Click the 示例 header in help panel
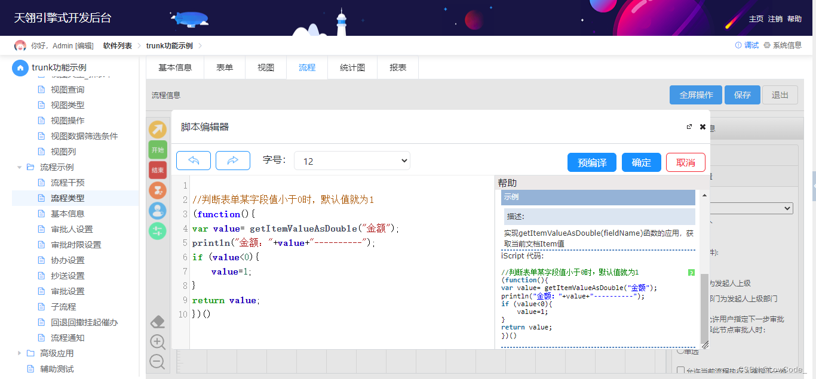This screenshot has width=816, height=379. (598, 198)
